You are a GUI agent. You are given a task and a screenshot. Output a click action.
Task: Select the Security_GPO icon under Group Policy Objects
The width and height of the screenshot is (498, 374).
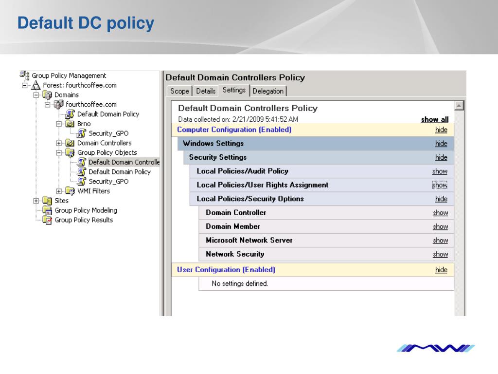[81, 181]
